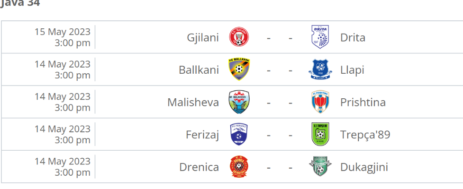Click the Drita club crest
Screen dimensions: 463x189
click(320, 37)
